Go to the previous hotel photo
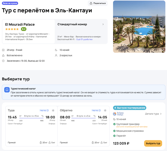The height and width of the screenshot is (151, 167). tap(116, 27)
